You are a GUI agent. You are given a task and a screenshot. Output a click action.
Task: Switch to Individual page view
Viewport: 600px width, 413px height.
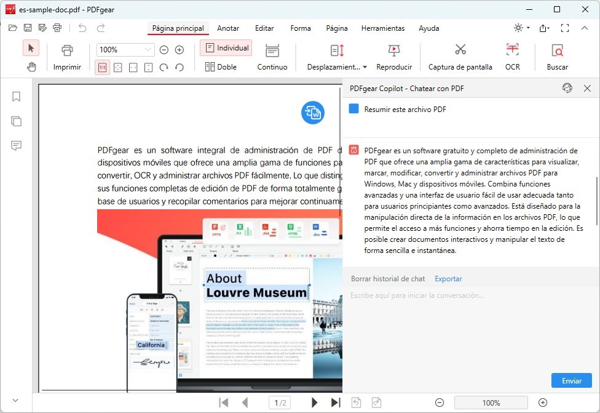(226, 48)
